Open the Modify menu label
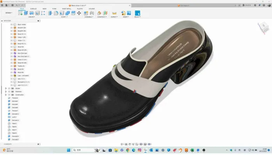Screen dimensions: 272x155 point(65,17)
